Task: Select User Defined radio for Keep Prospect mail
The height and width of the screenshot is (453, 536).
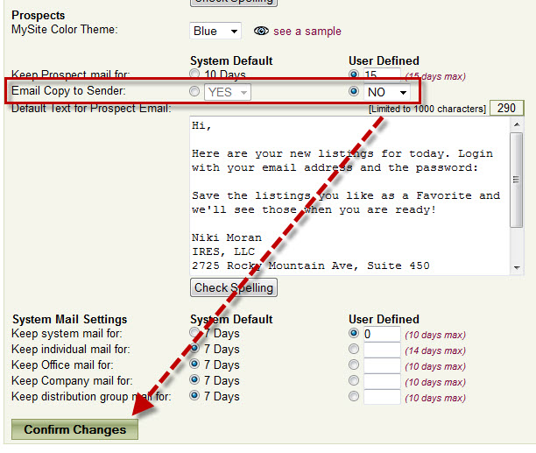Action: (x=354, y=75)
